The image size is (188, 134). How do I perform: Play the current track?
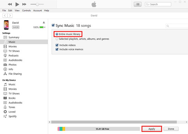pos(17,4)
